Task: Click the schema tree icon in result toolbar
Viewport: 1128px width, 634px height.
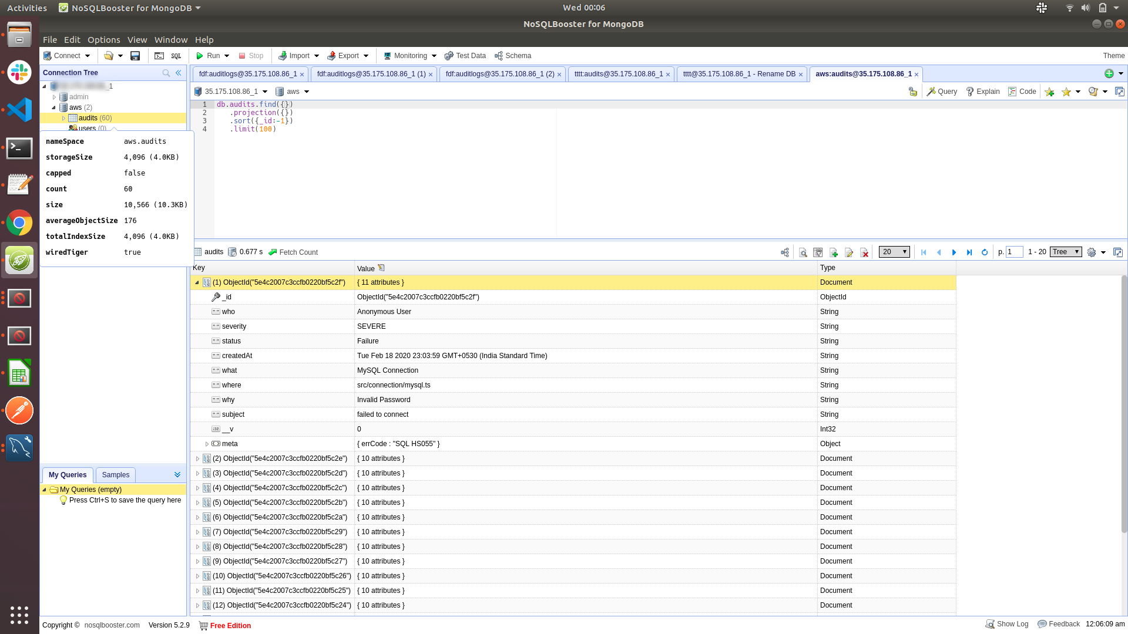Action: pyautogui.click(x=785, y=252)
